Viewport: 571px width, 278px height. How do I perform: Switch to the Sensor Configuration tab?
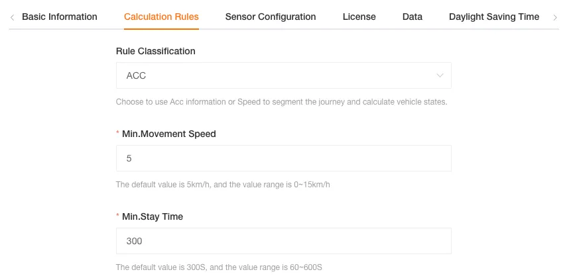[x=270, y=17]
